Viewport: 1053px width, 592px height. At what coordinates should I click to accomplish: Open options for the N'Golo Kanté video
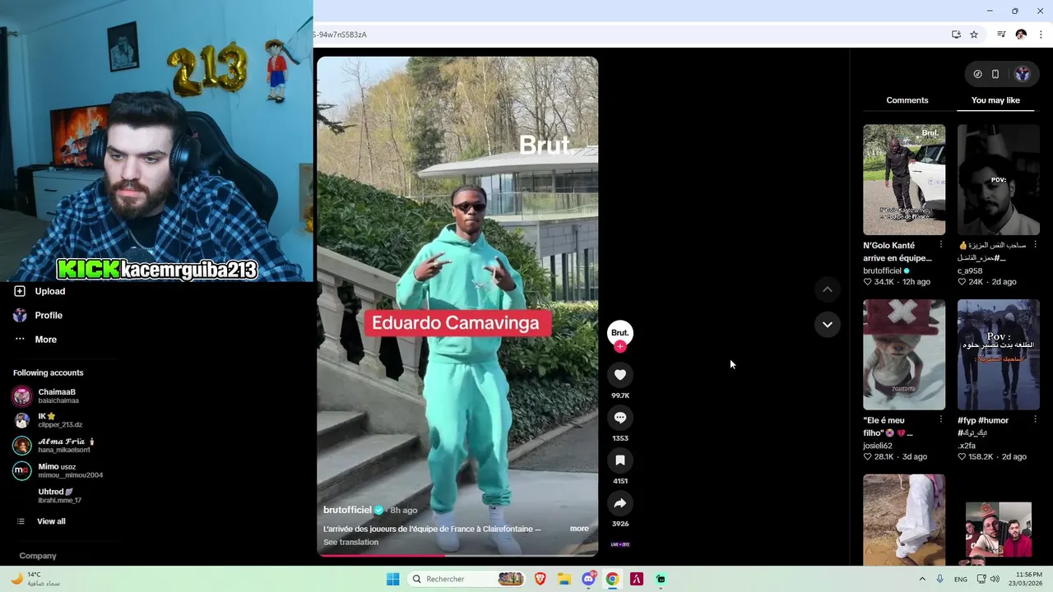(x=941, y=245)
